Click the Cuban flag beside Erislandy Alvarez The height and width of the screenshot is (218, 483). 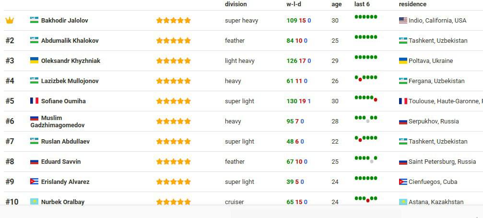coord(34,182)
